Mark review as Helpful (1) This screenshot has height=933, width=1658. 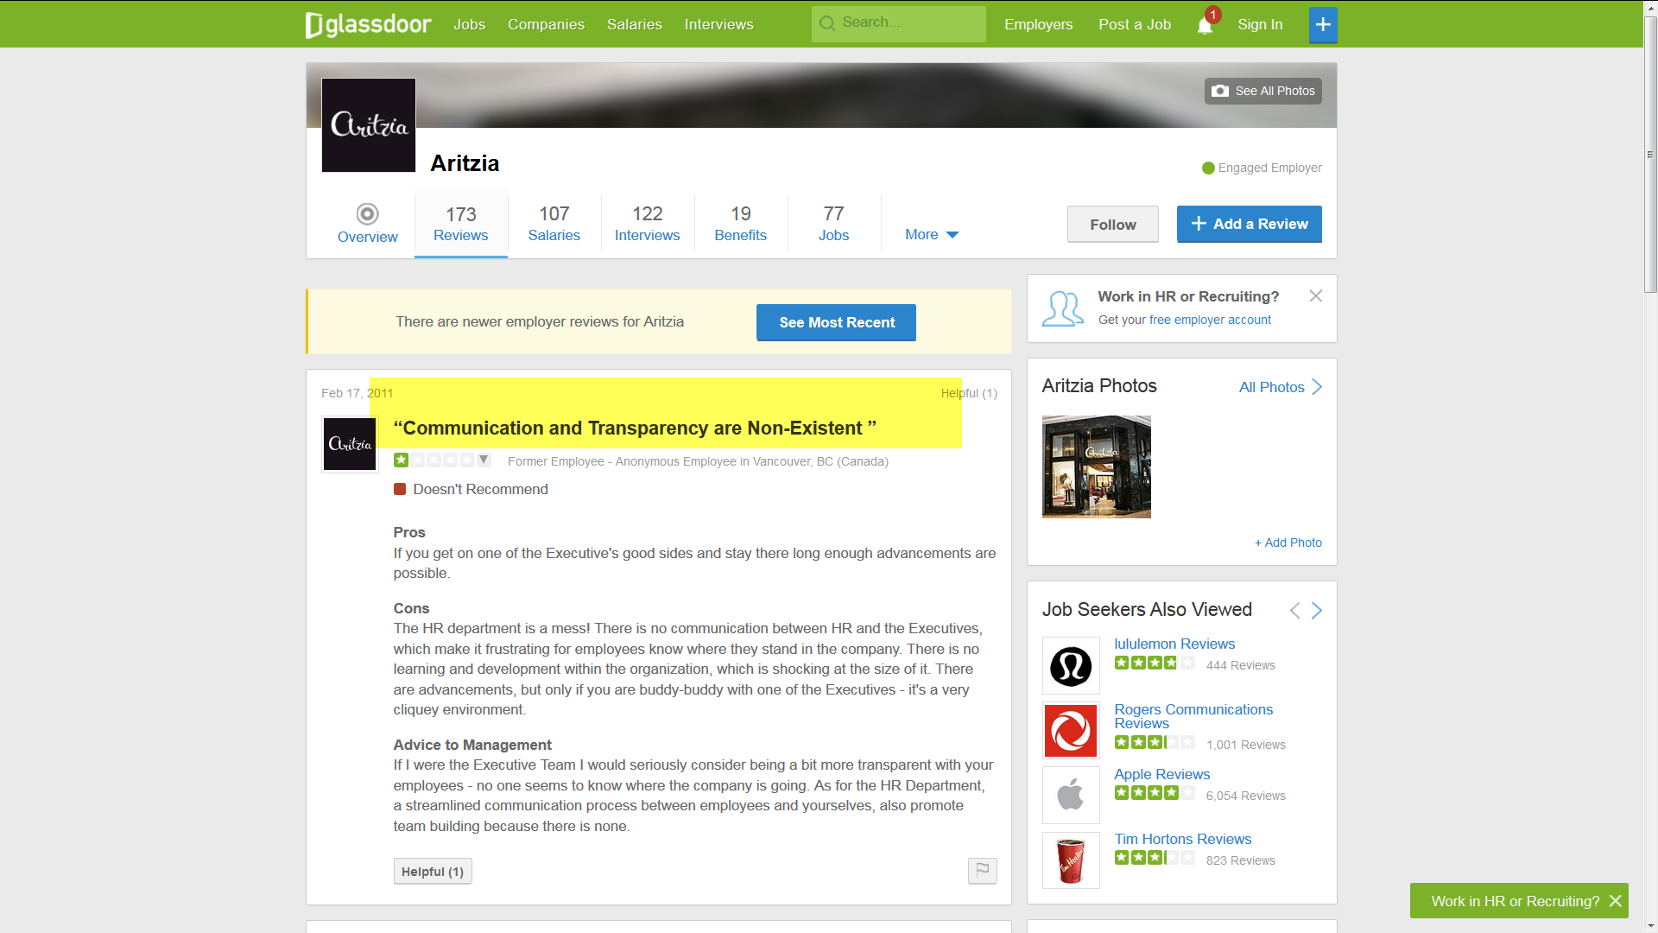[432, 871]
